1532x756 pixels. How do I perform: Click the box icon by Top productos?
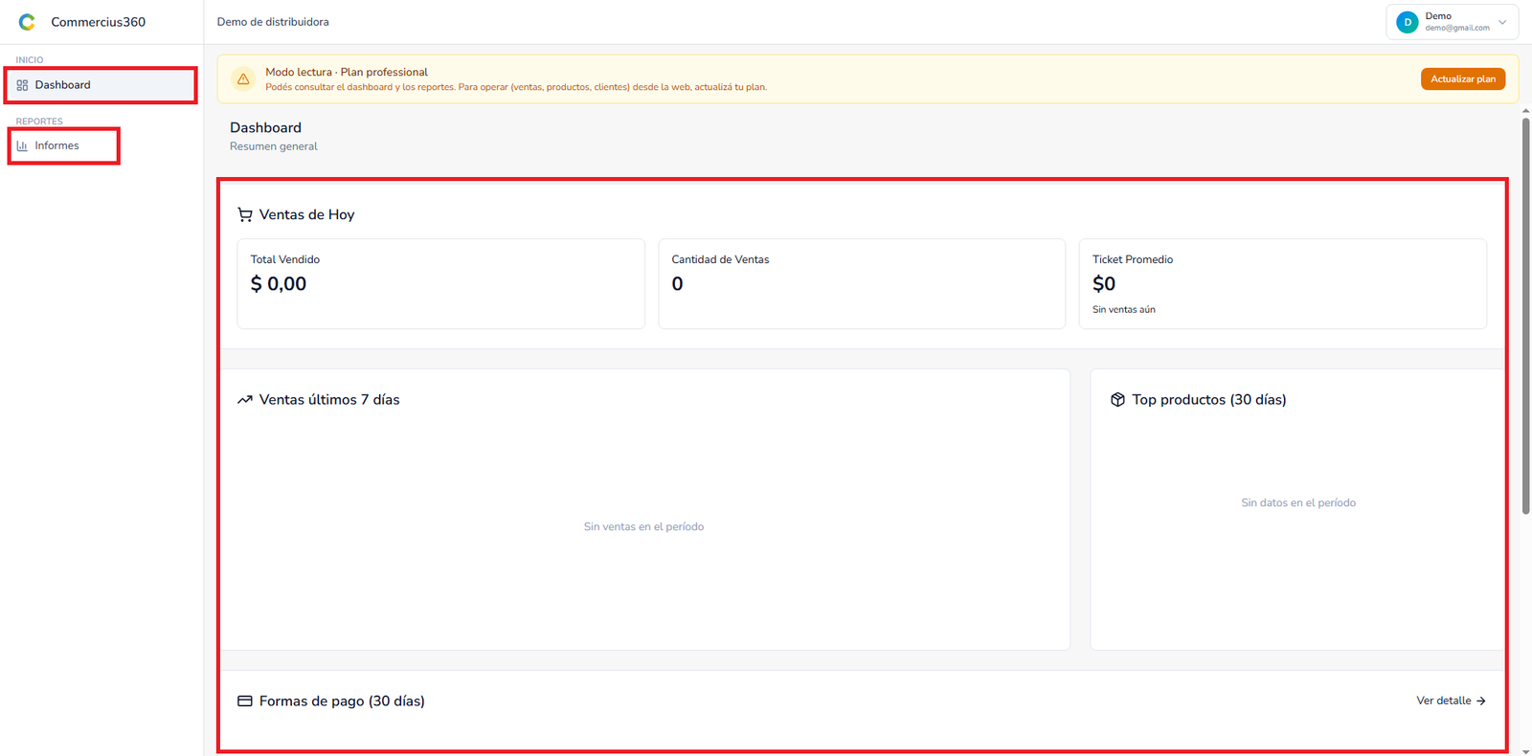click(1117, 400)
